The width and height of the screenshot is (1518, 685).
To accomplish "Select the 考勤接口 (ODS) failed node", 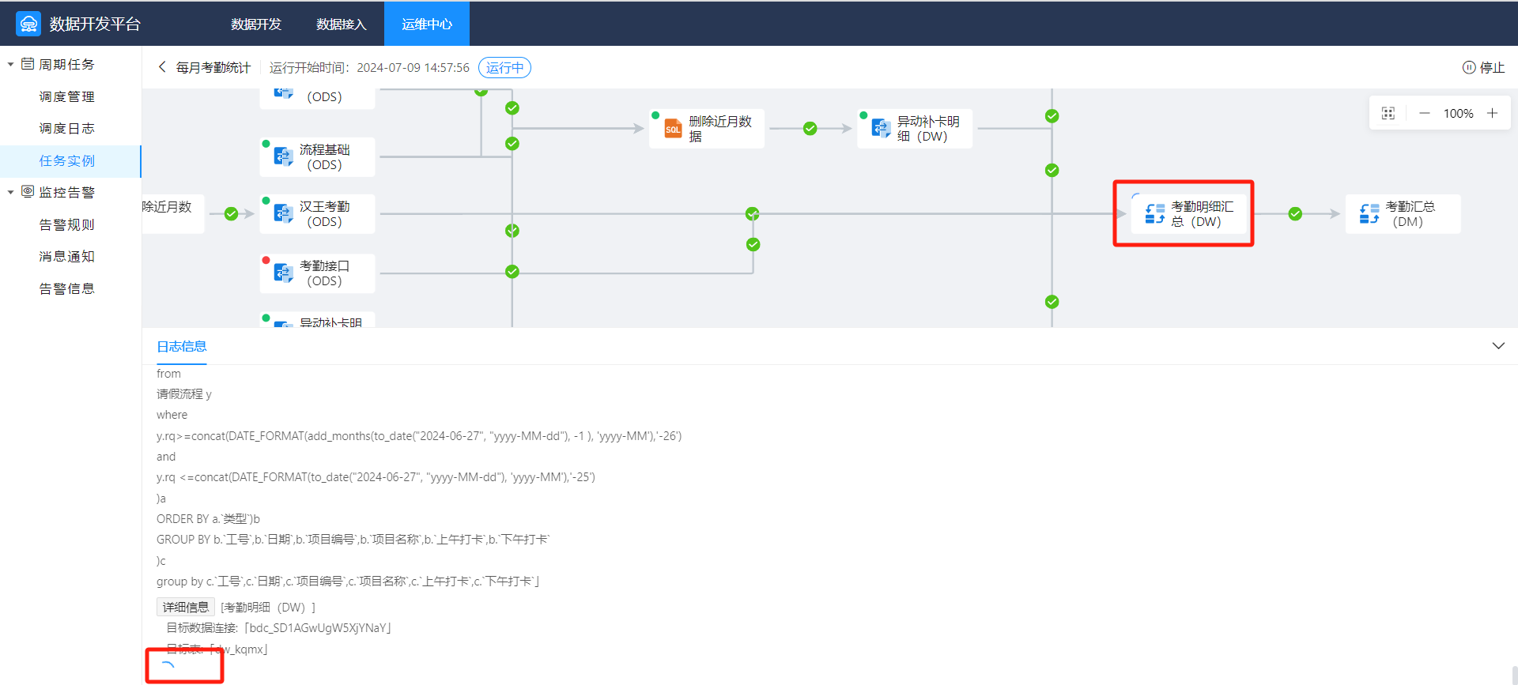I will (x=318, y=273).
